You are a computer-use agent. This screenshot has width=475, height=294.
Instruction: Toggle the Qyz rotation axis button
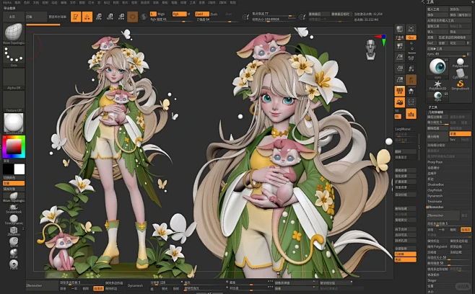(411, 36)
